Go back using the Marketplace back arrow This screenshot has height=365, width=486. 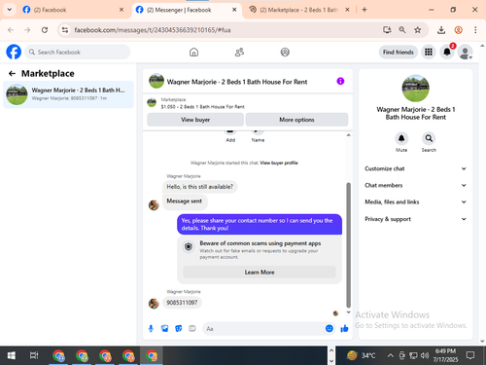coord(12,74)
